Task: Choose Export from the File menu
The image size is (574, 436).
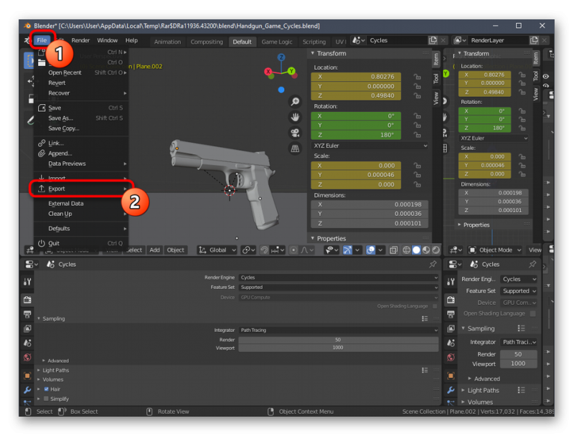Action: (81, 189)
